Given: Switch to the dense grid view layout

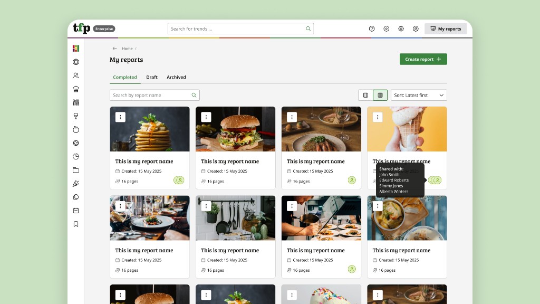Looking at the screenshot, I should pos(380,95).
